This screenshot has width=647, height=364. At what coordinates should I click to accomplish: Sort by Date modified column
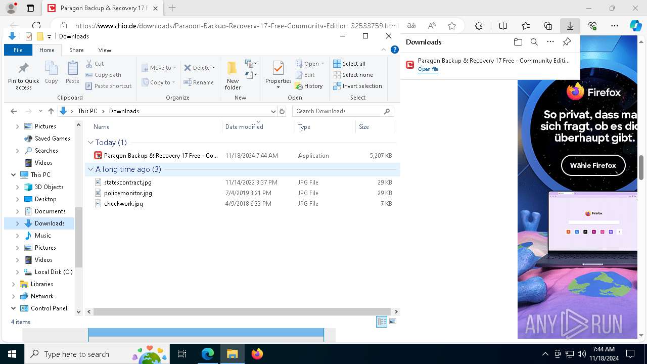pos(258,127)
